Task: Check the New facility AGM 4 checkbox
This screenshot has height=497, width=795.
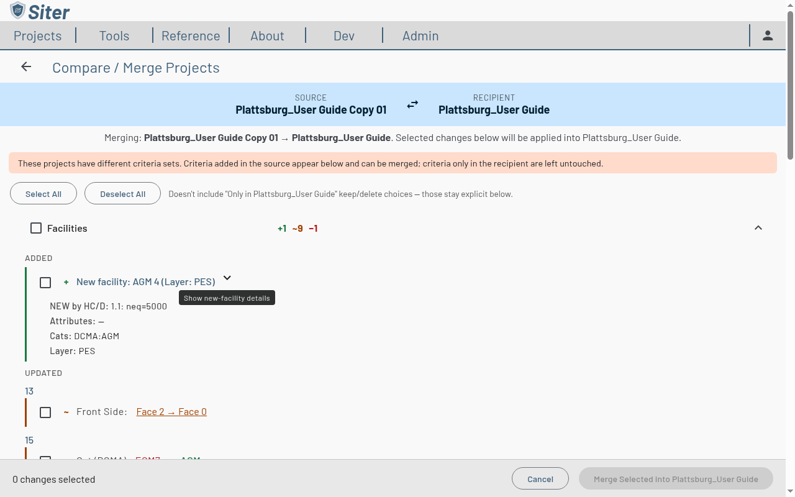Action: pyautogui.click(x=45, y=283)
